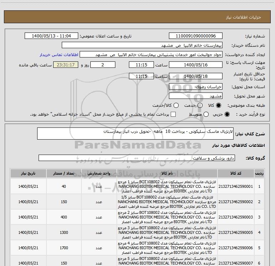This screenshot has width=275, height=266.
Task: Click the سایز 1 product name in row 1
Action: pos(167,186)
